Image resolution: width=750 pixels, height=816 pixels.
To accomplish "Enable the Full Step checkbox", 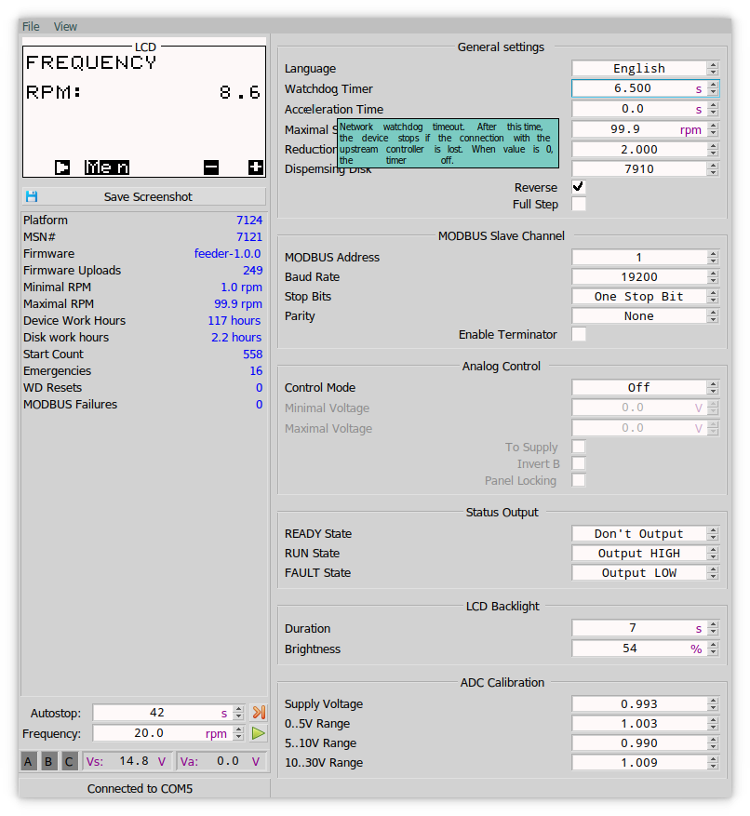I will (579, 204).
